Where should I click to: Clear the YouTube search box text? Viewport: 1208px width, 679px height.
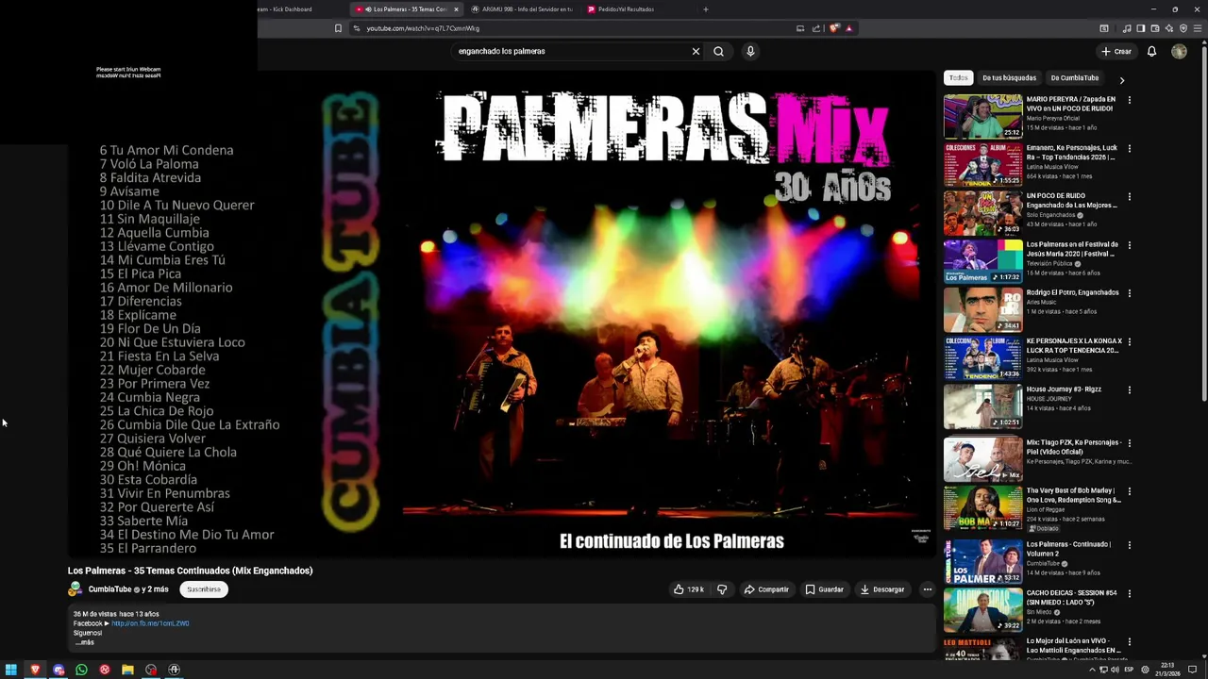tap(696, 51)
